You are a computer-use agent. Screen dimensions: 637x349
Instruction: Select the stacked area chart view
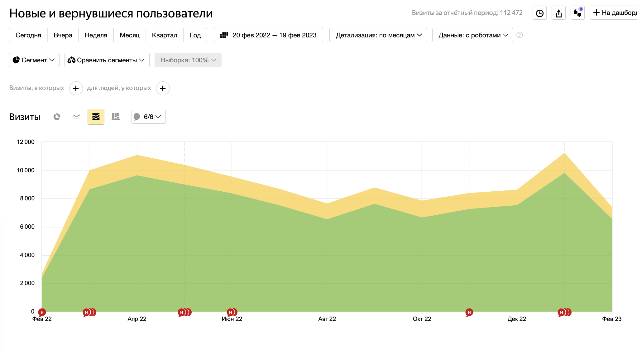coord(96,117)
